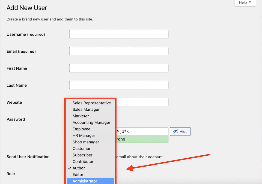Click the Add New User heading
Image resolution: width=262 pixels, height=184 pixels.
(27, 8)
